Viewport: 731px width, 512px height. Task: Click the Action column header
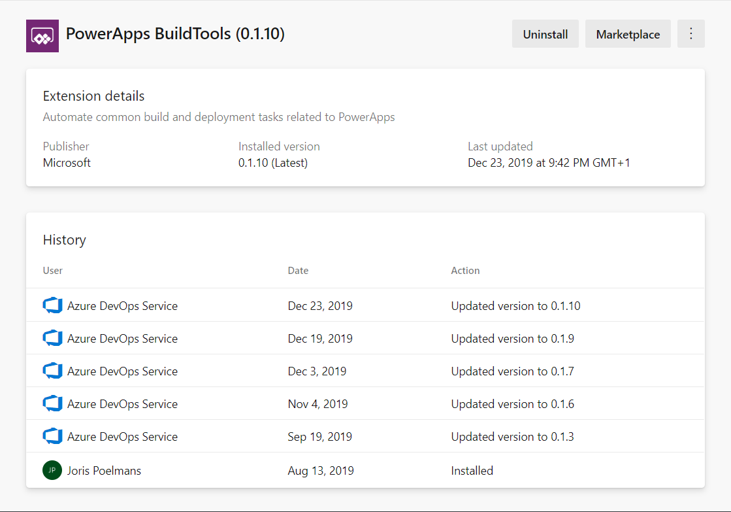coord(465,270)
